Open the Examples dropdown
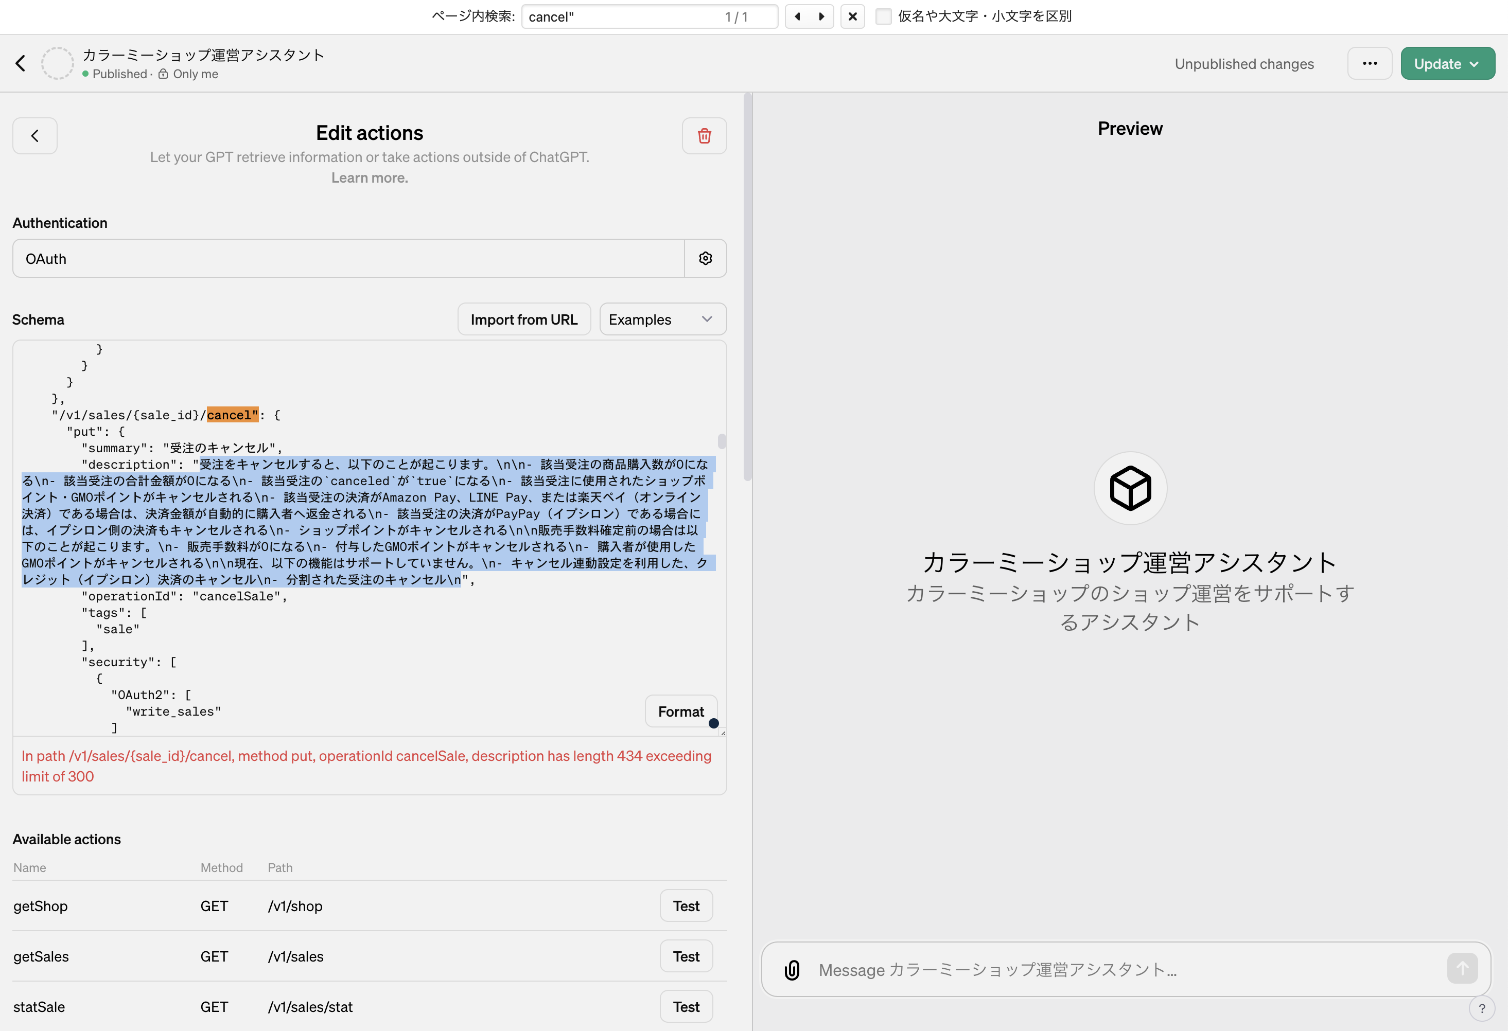Screen dimensions: 1508x1031 pyautogui.click(x=662, y=318)
